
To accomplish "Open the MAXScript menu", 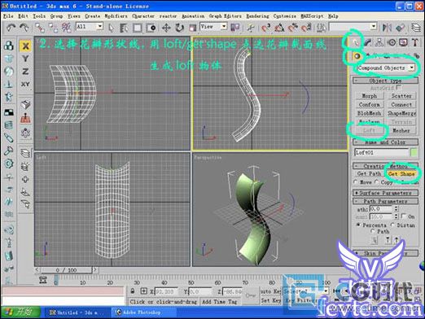I will click(x=312, y=16).
